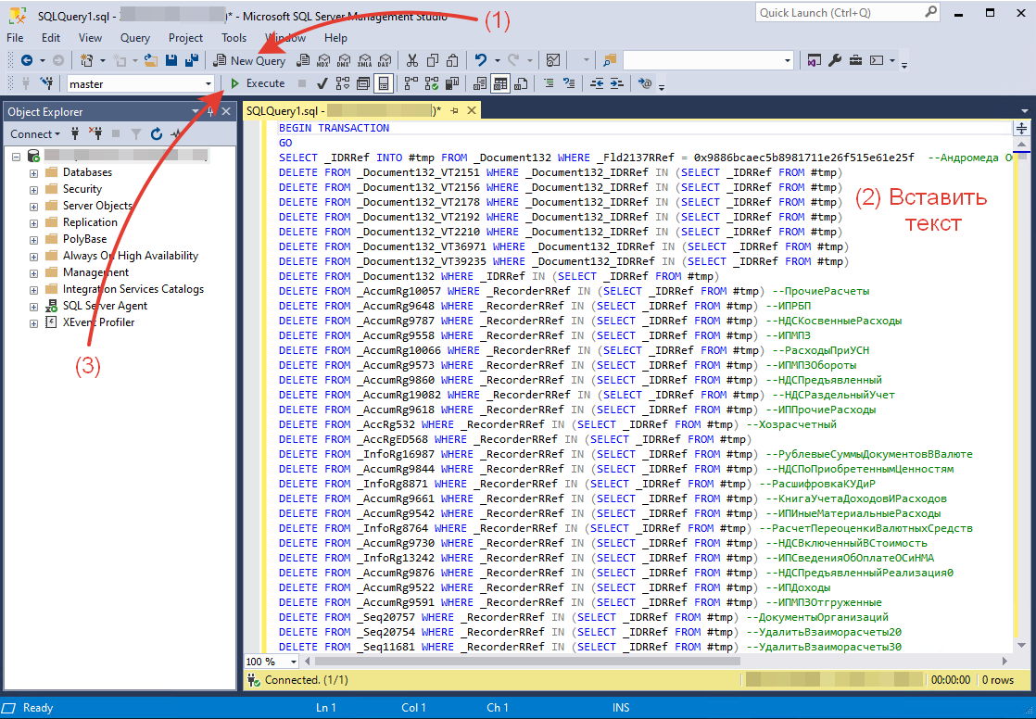
Task: Click the Undo arrow icon
Action: (x=480, y=60)
